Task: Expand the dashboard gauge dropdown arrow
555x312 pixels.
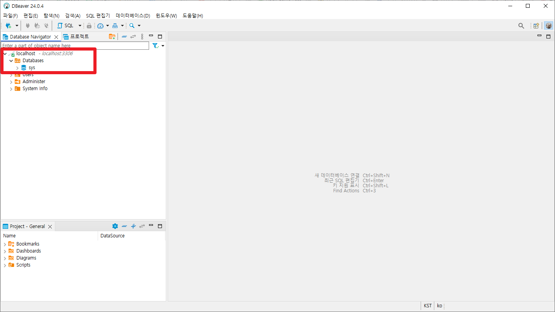Action: pos(107,26)
